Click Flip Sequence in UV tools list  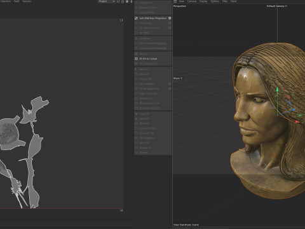(152, 138)
